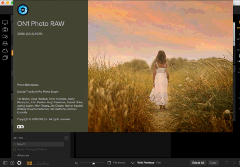Open cloud storage sources icon

[5, 51]
